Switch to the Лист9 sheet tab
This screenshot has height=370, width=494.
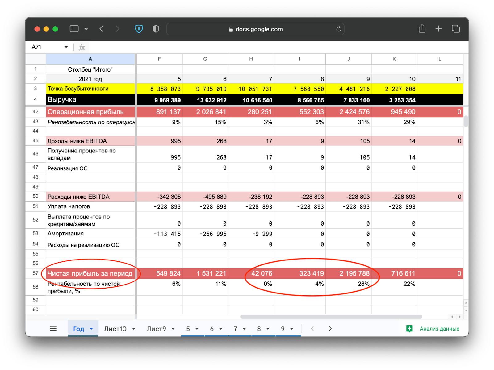[x=156, y=329]
